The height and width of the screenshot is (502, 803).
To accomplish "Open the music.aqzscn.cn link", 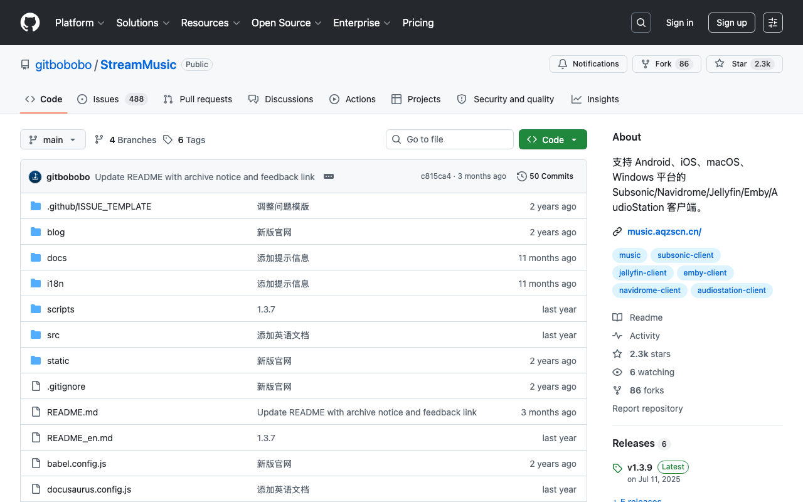I will click(x=664, y=232).
